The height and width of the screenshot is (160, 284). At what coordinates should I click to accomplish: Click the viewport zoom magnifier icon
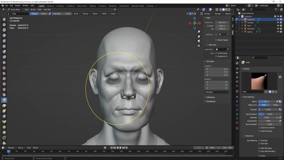click(x=199, y=32)
